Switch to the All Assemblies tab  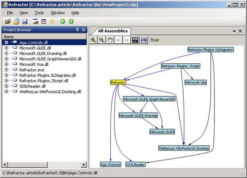coord(113,31)
